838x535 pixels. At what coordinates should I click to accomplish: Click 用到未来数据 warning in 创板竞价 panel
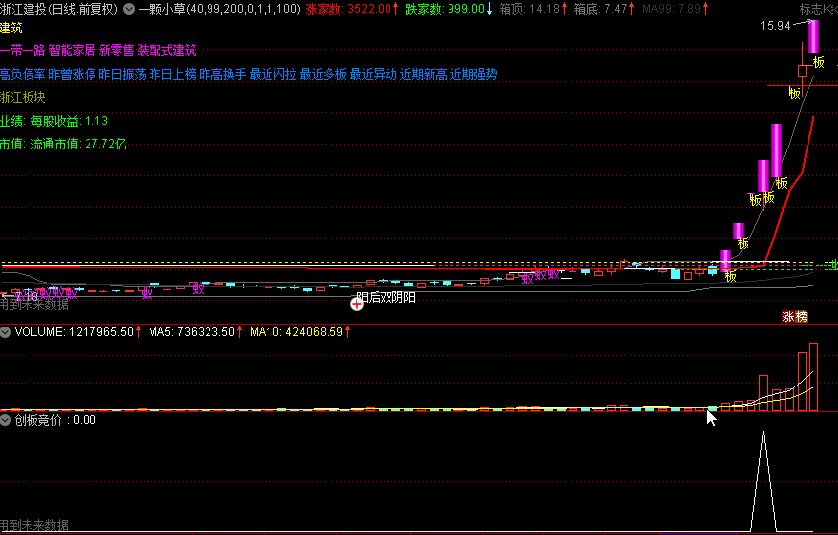tap(34, 525)
